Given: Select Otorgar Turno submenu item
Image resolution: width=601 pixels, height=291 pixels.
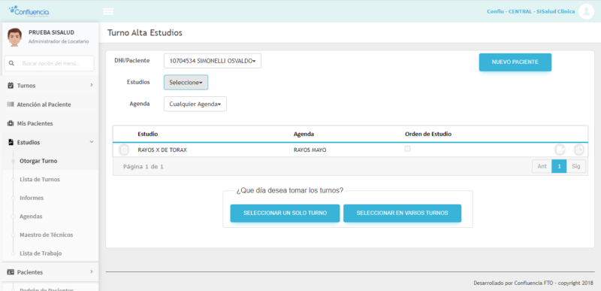Looking at the screenshot, I should (38, 161).
